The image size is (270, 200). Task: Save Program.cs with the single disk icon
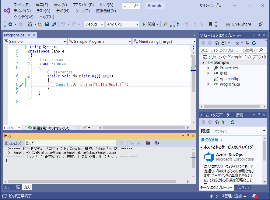pos(47,24)
